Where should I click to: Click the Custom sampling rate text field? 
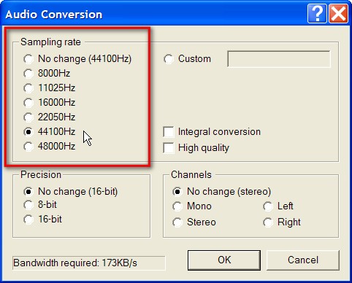click(279, 59)
